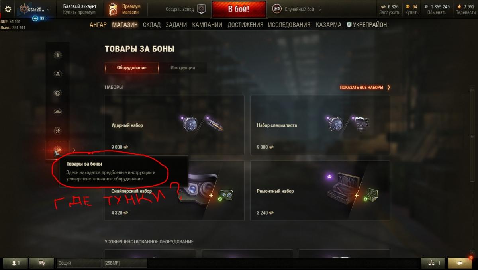Open notifications icon at bottom-right
The width and height of the screenshot is (478, 270).
point(460,263)
